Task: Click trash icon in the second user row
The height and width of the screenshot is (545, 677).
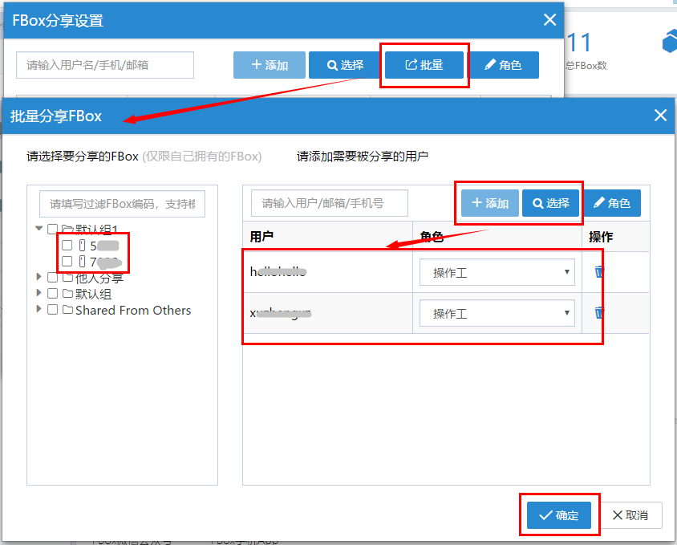Action: pos(599,313)
